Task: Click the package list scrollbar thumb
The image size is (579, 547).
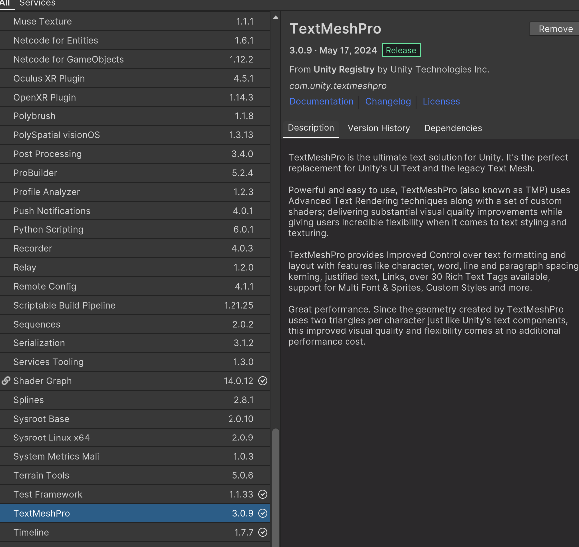Action: click(276, 485)
